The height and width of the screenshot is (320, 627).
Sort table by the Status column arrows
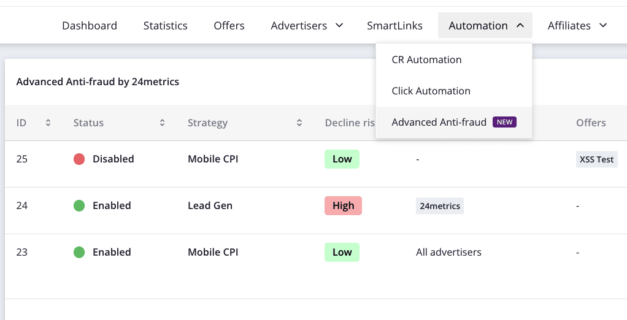pyautogui.click(x=162, y=123)
